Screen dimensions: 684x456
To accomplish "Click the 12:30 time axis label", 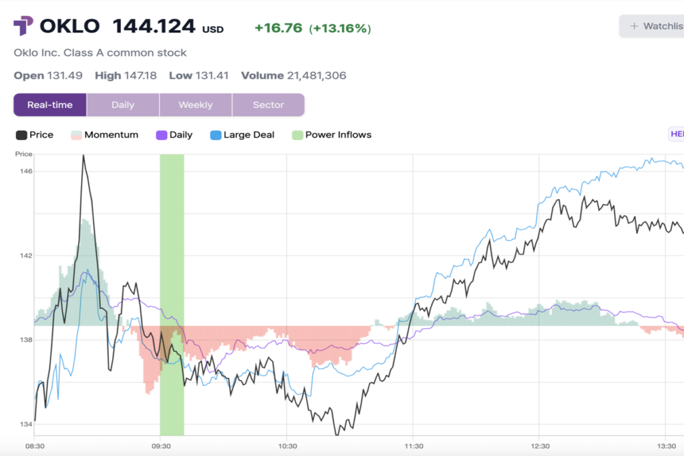I will [x=540, y=446].
